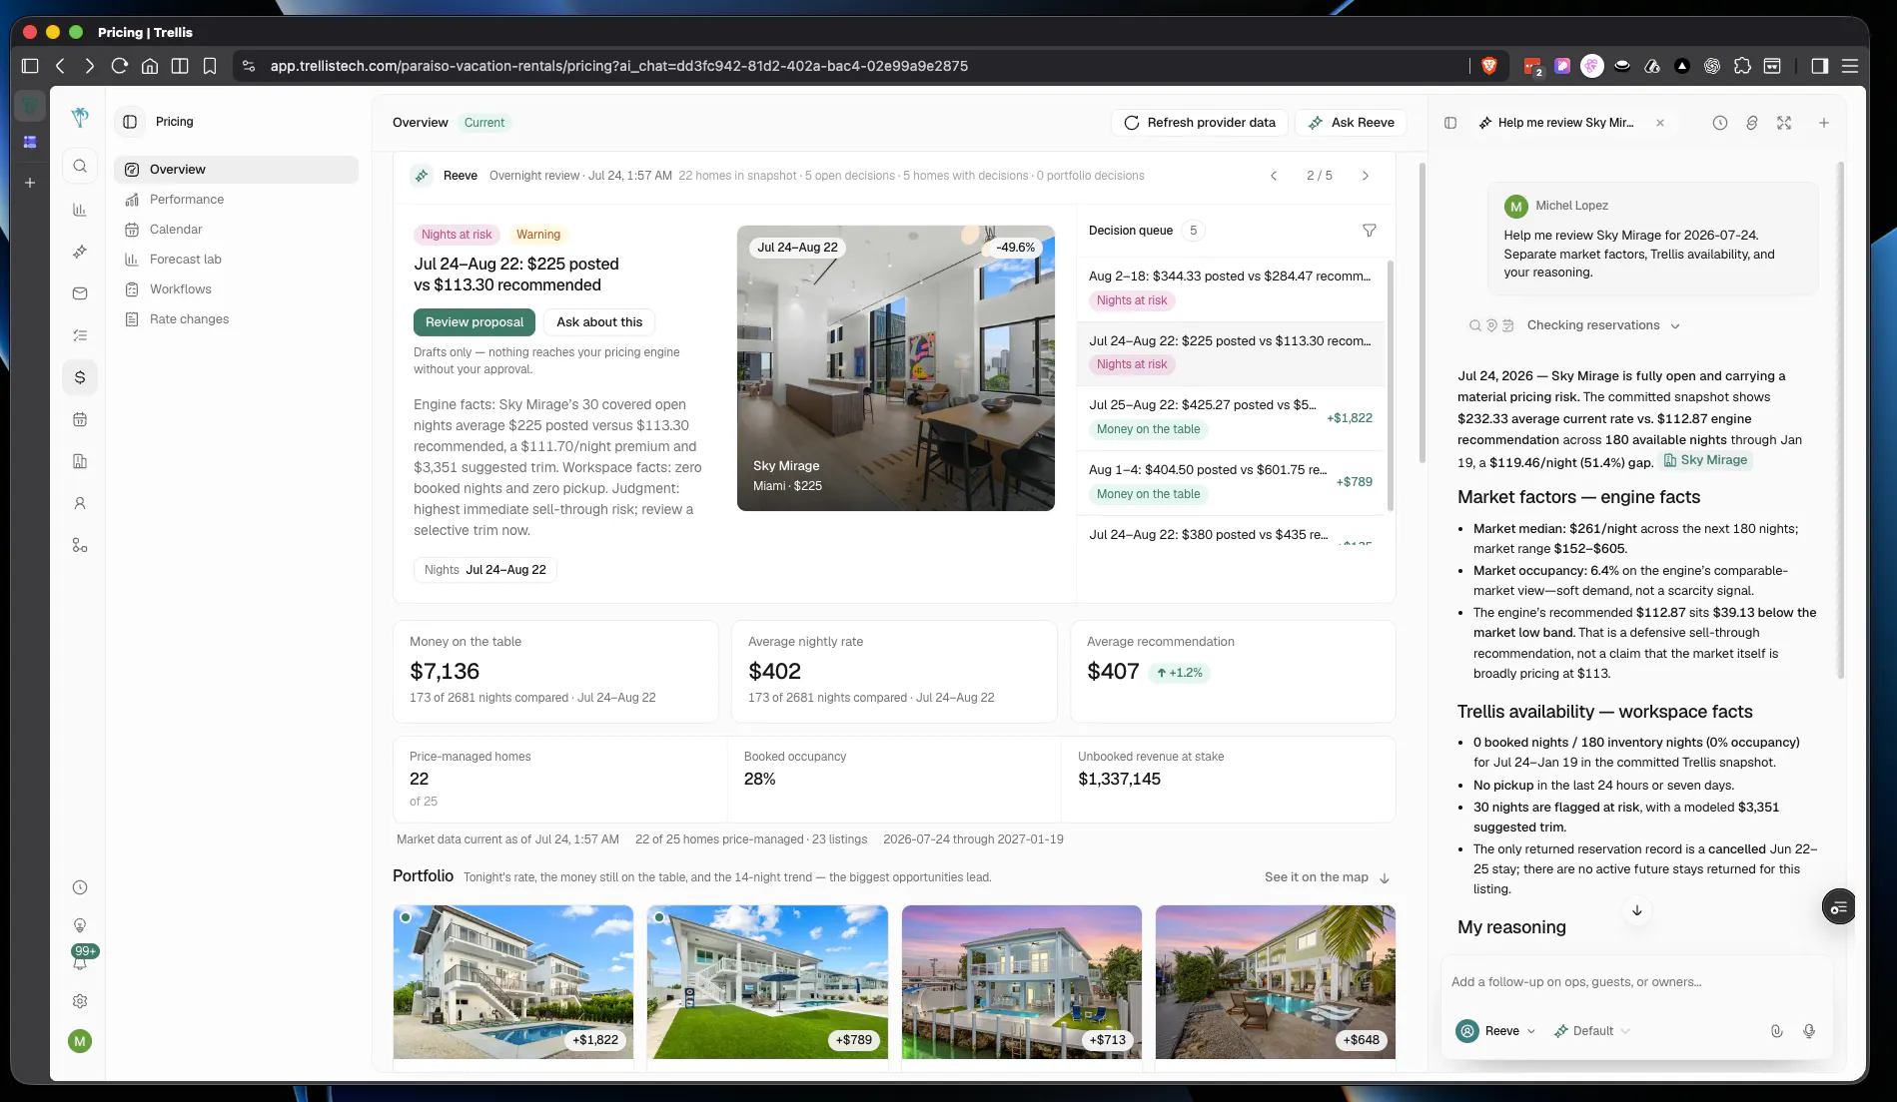The width and height of the screenshot is (1897, 1102).
Task: Open the workflow nodes rail icon
Action: coord(80,545)
